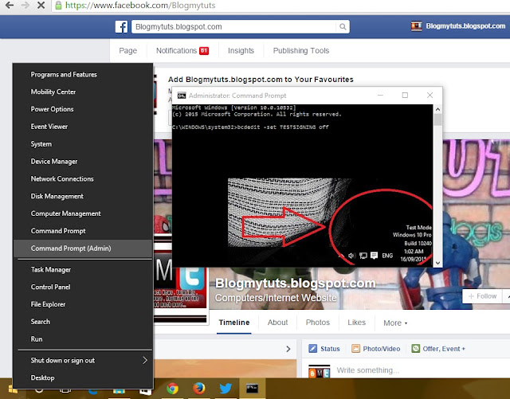Click the Follow button
Viewport: 510px width, 399px height.
coord(482,296)
